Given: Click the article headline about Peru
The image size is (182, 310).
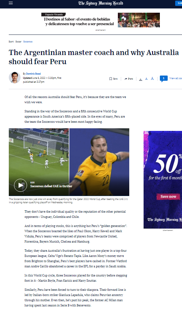Looking at the screenshot, I should (94, 57).
